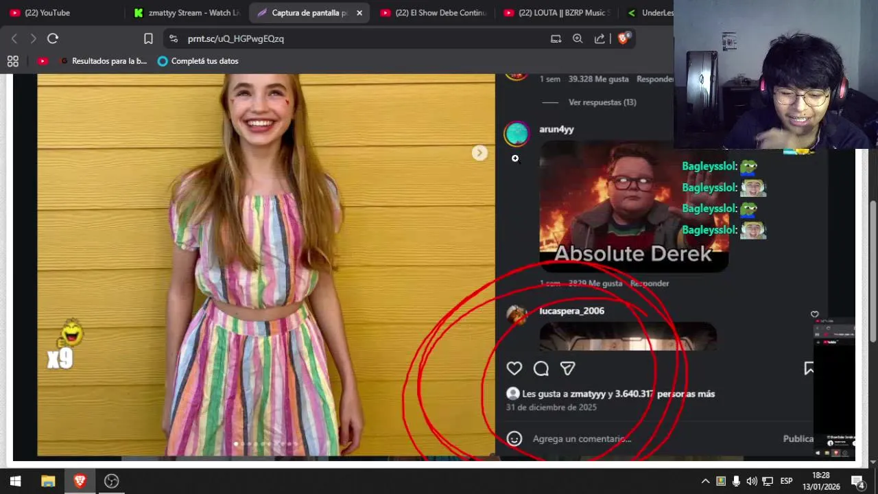Open 'Resultados para la b...' bookmark
Screen dimensions: 878x494
pos(104,61)
